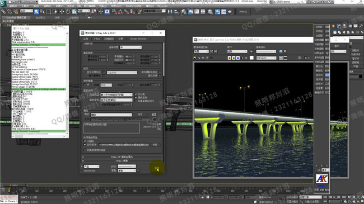Open viewport dropdown in frame buffer window
364x204 pixels.
(237, 51)
